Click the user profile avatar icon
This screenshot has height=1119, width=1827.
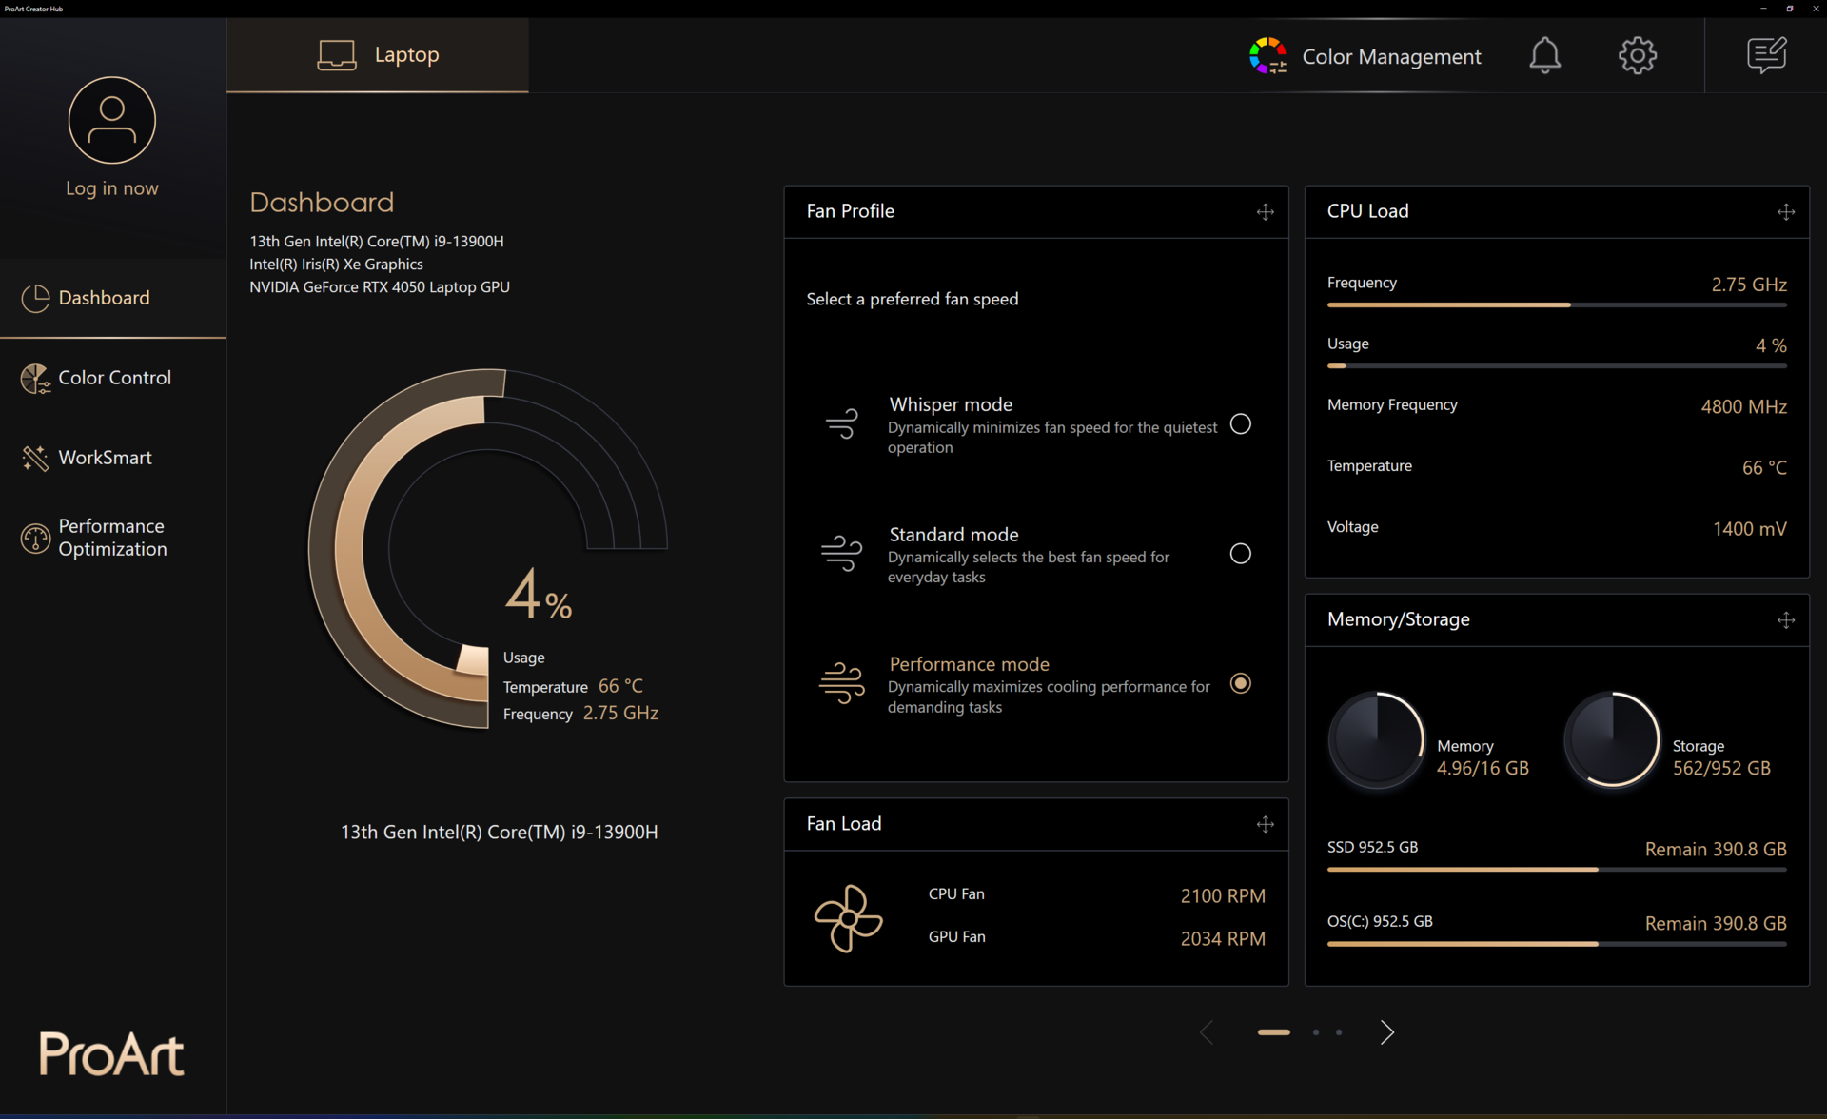112,121
